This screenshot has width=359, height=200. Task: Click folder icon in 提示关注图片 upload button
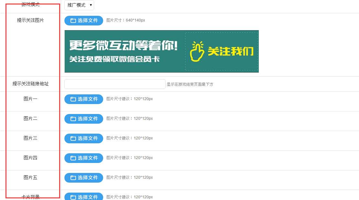point(73,21)
